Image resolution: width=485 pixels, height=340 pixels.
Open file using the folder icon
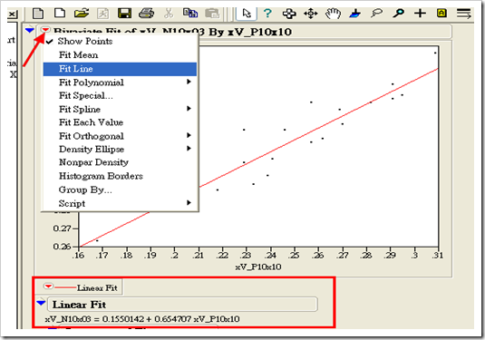82,14
